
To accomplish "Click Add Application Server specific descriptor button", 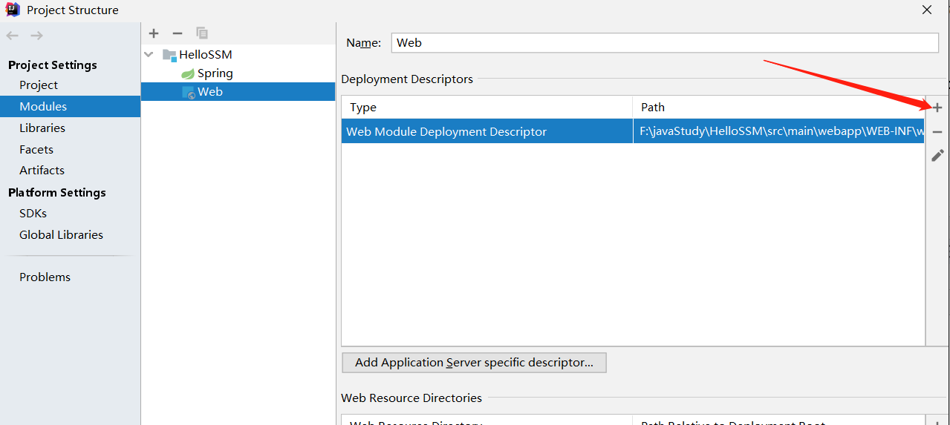I will [x=474, y=363].
